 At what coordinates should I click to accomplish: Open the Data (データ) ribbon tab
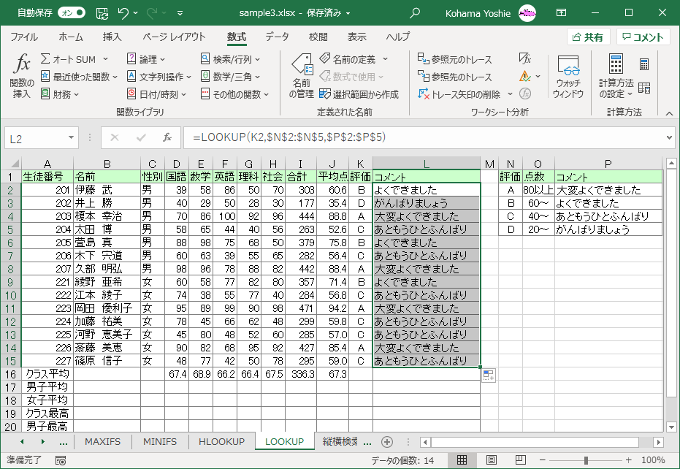[277, 37]
